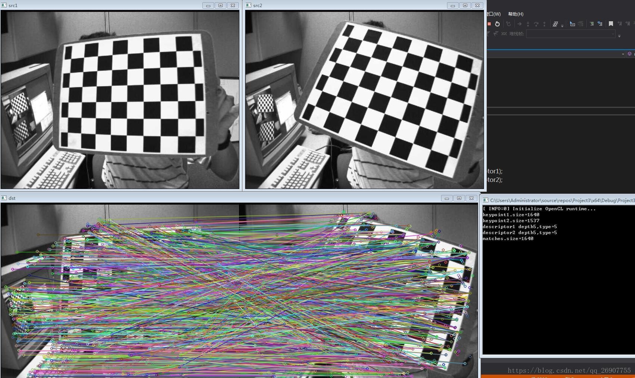Click the 'descriptor2 depth5,type=5' console line
Viewport: 635px width, 378px height.
(x=520, y=233)
